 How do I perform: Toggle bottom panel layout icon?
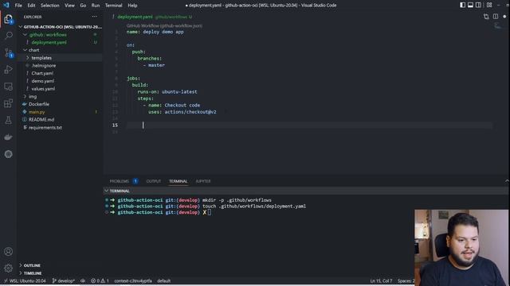[470, 6]
